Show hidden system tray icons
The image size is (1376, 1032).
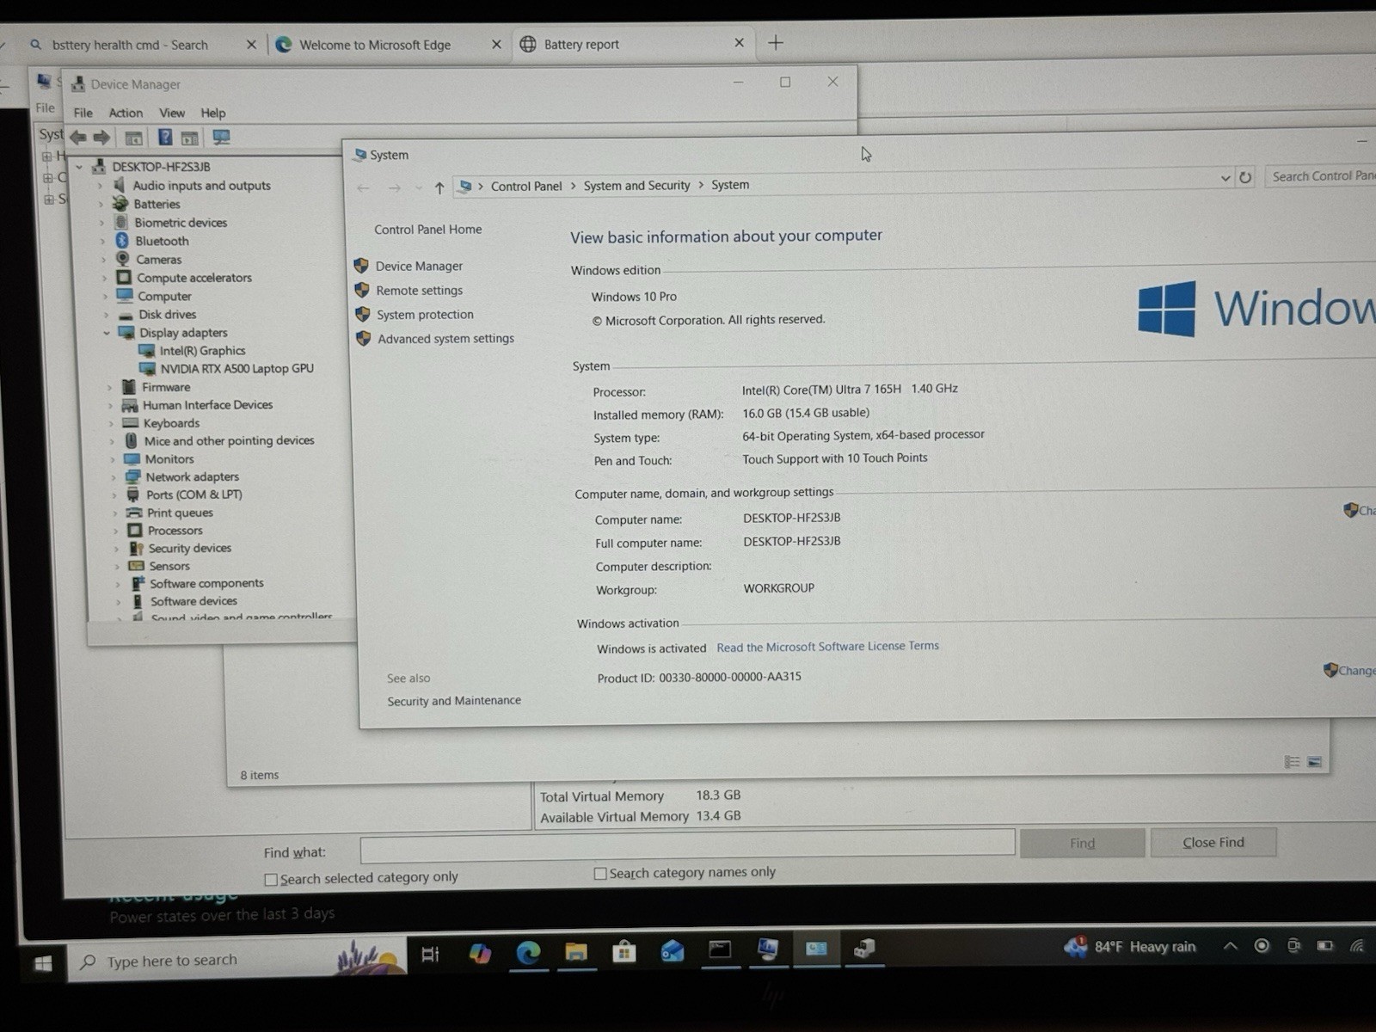tap(1231, 946)
